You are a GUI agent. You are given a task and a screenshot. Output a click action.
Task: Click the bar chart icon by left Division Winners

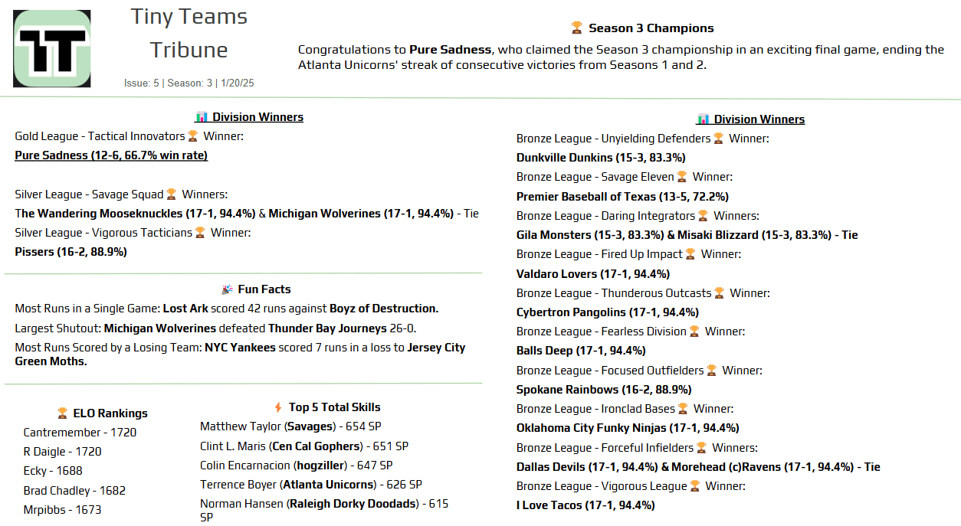coord(202,117)
